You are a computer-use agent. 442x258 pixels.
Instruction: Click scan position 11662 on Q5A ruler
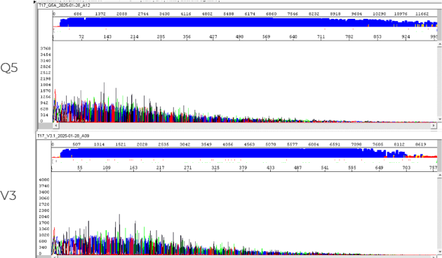pos(422,14)
